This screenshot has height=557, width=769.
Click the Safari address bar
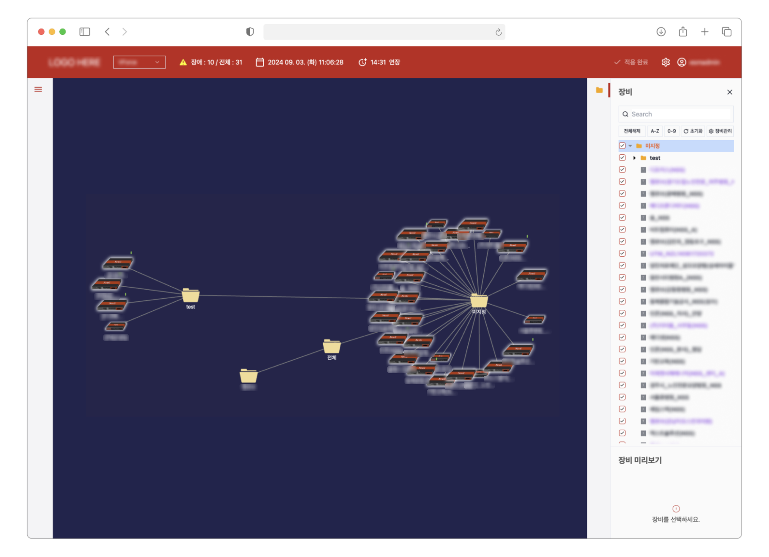tap(384, 32)
